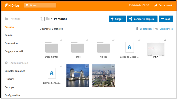
Task: Open the Documentos folder icon
Action: click(52, 47)
